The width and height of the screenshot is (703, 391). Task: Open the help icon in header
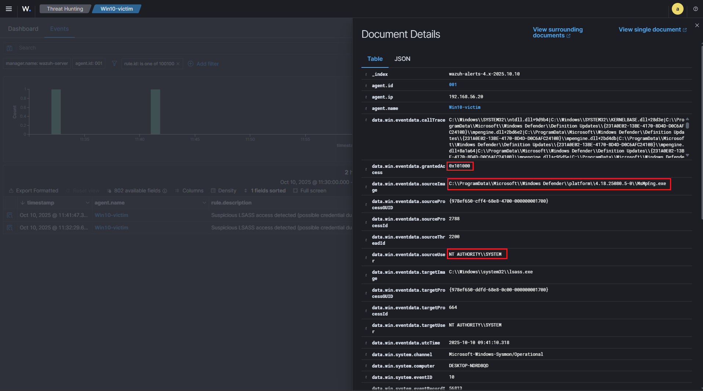695,9
